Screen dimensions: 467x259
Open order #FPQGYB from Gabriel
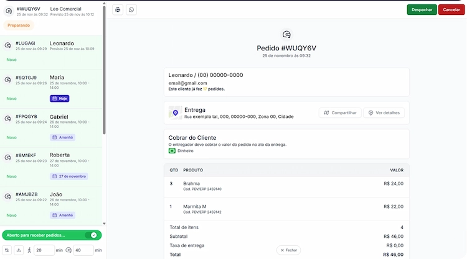[x=51, y=125]
